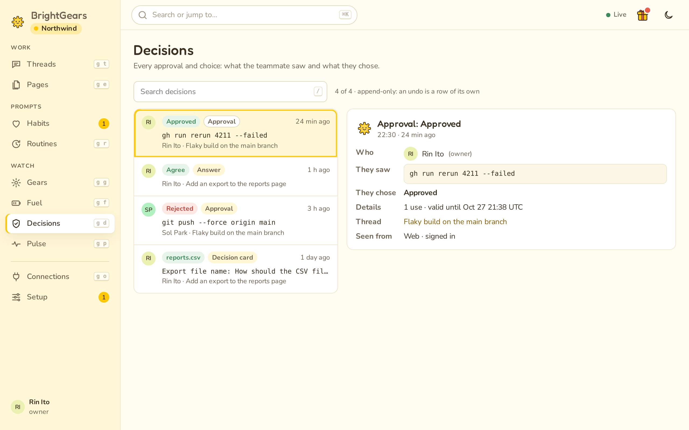The width and height of the screenshot is (689, 430).
Task: Click the Gears sun-cog icon
Action: [16, 182]
